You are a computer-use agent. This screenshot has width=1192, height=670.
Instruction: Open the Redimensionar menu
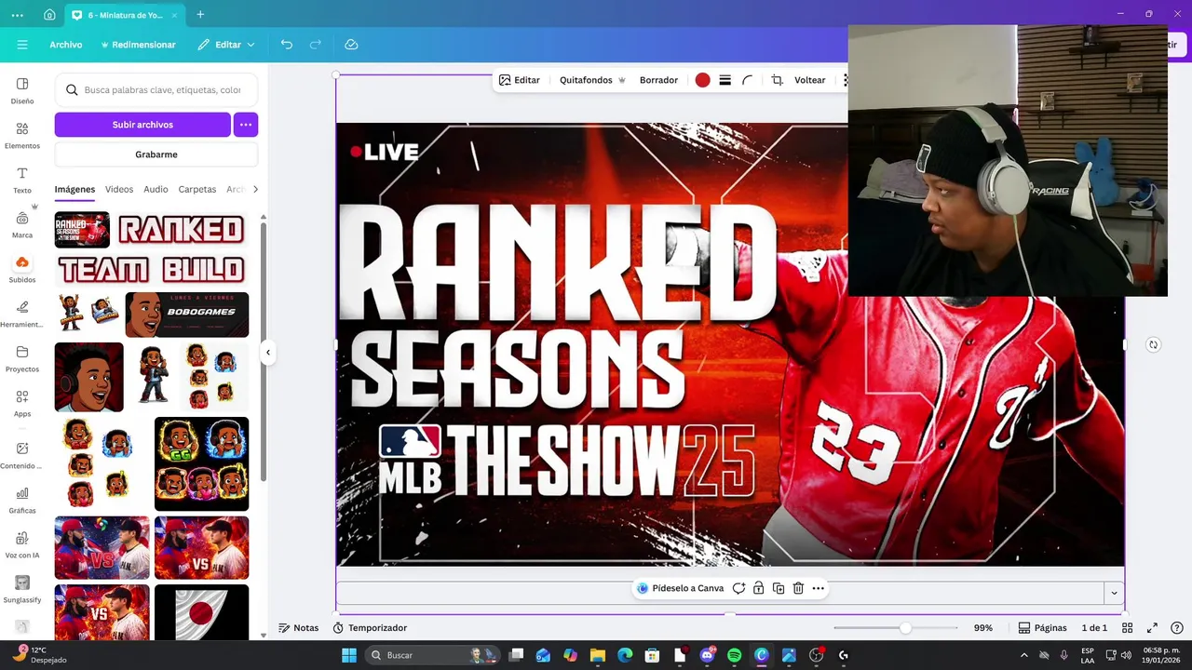point(138,45)
